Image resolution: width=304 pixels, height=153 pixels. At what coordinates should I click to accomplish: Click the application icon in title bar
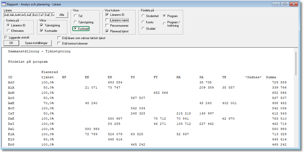pyautogui.click(x=4, y=4)
